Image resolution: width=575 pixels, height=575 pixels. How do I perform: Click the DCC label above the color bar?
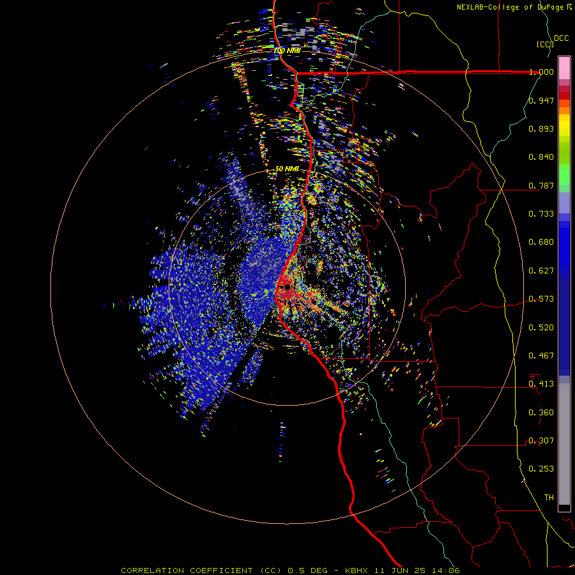[x=561, y=38]
